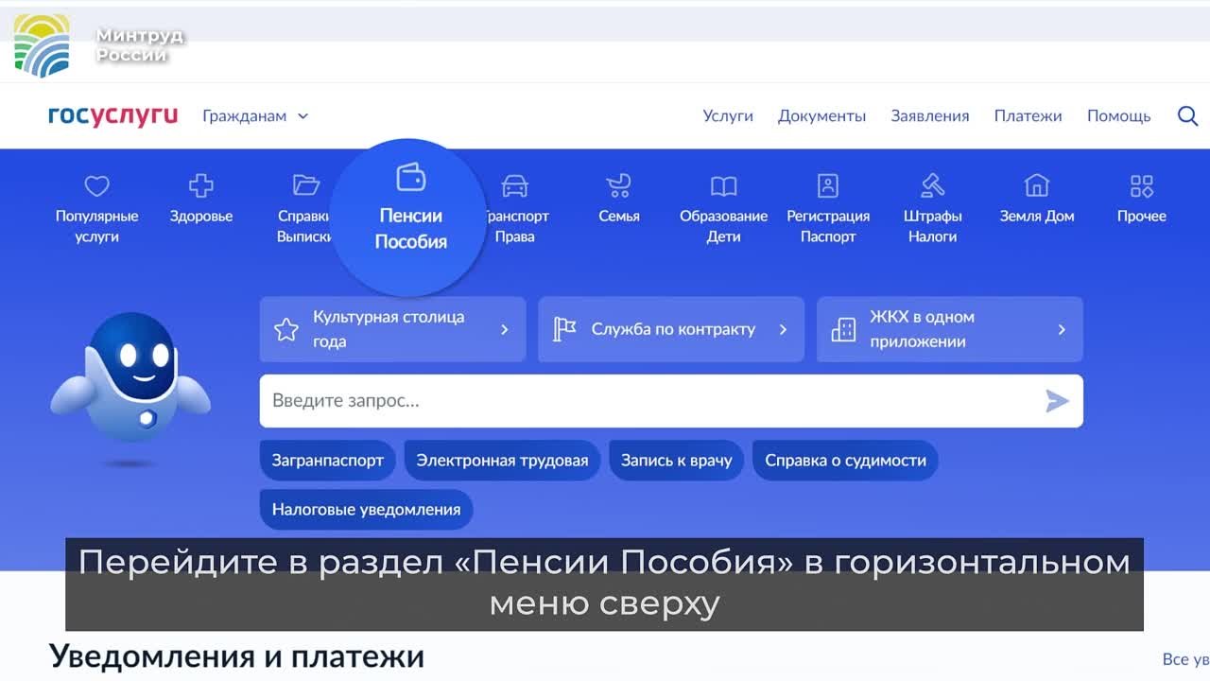The width and height of the screenshot is (1210, 681).
Task: Expand the Гражданам dropdown
Action: tap(255, 115)
